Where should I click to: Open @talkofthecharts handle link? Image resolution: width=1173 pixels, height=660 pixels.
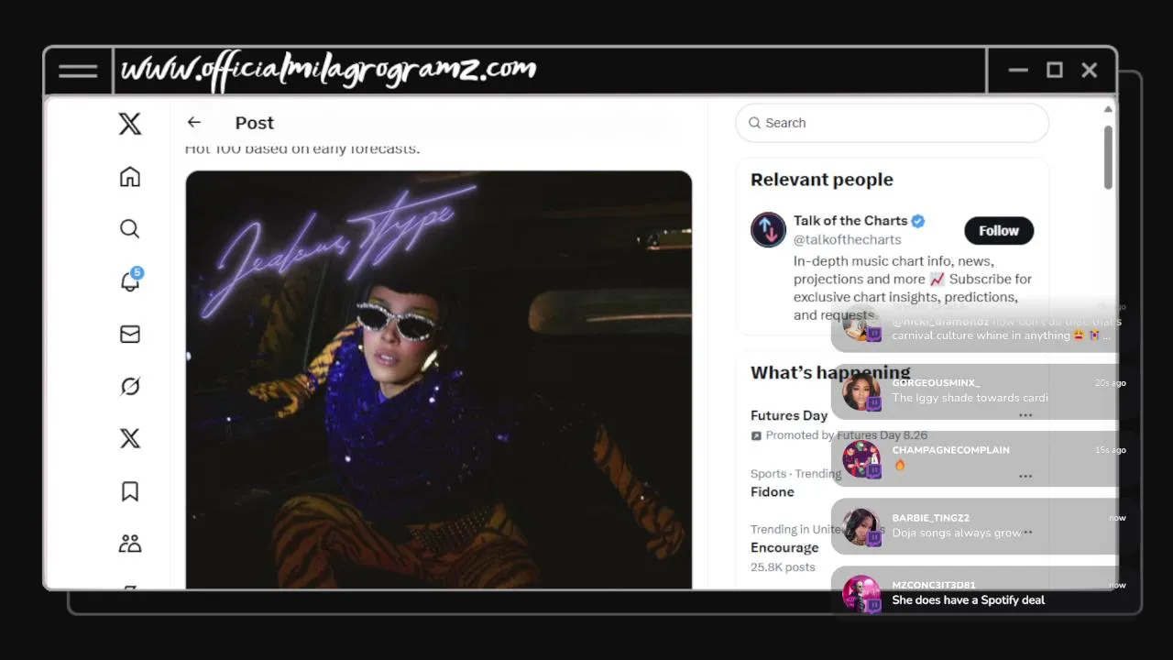(848, 240)
